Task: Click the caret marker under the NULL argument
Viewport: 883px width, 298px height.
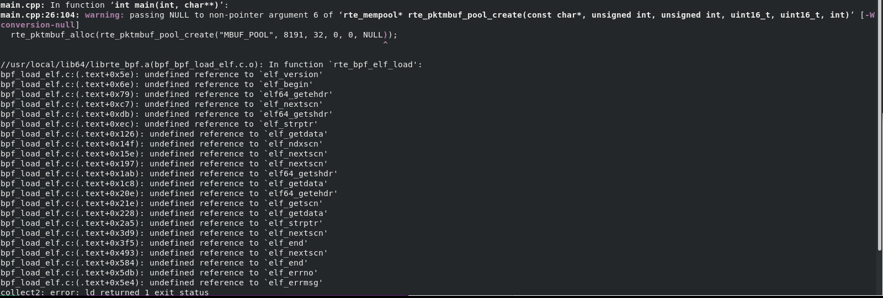Action: 385,44
